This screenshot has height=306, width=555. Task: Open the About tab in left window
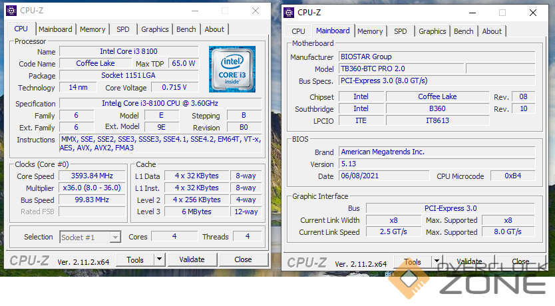pos(214,29)
